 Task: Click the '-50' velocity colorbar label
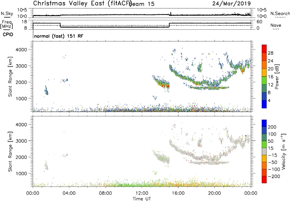point(273,162)
